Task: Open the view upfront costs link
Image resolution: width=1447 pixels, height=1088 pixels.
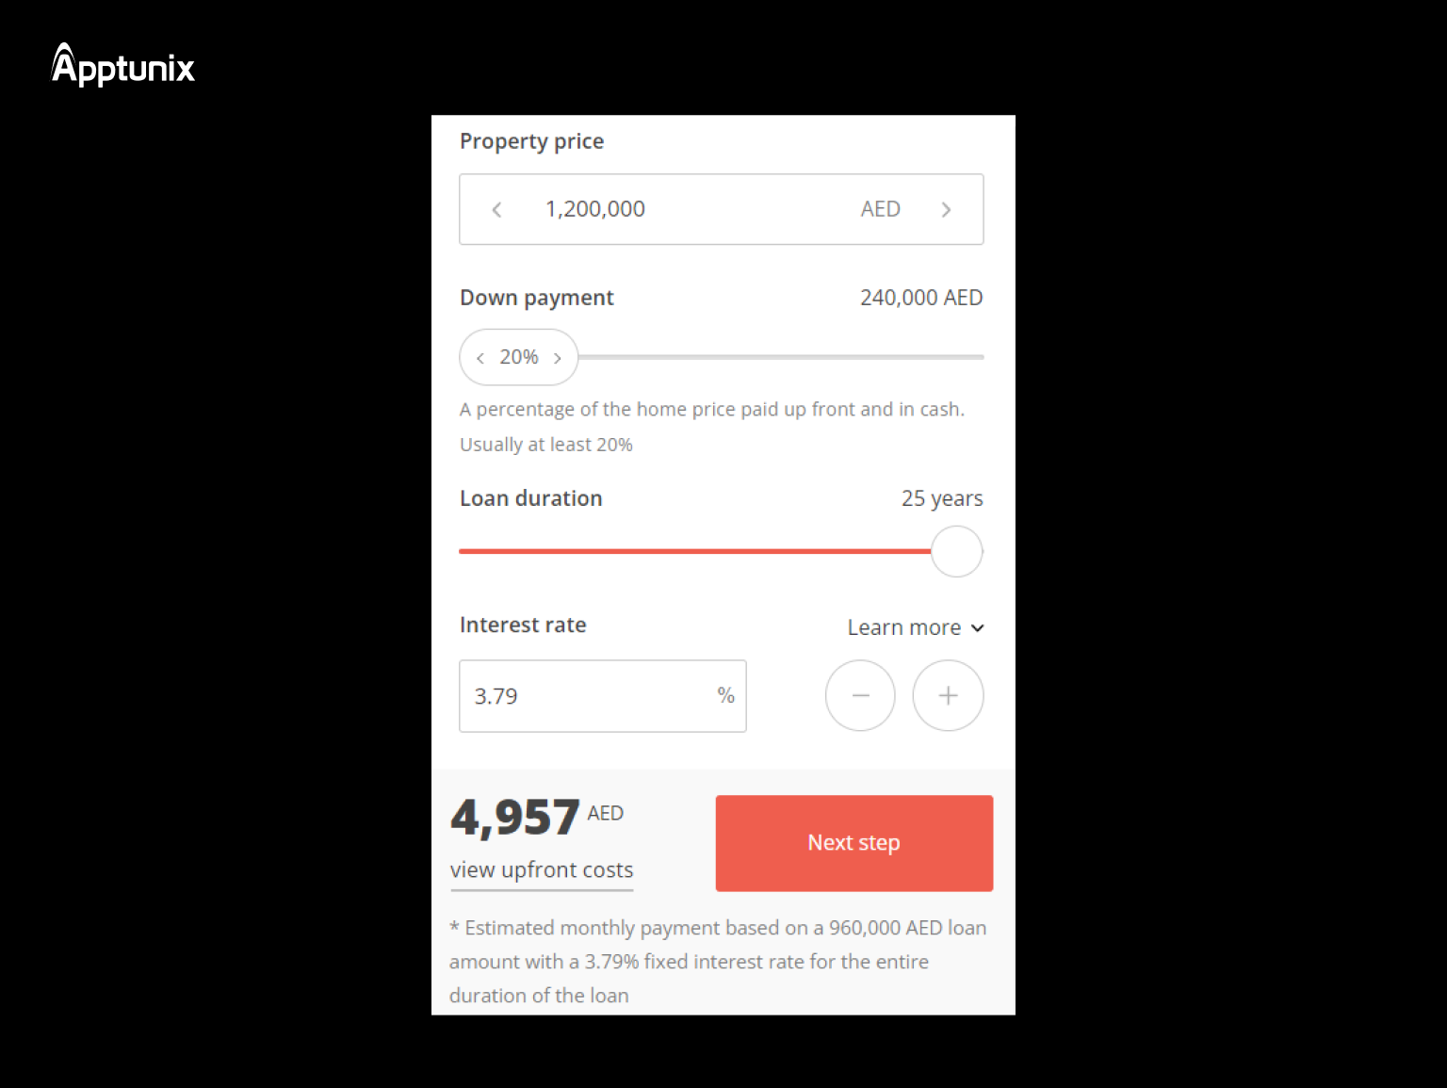Action: [542, 870]
